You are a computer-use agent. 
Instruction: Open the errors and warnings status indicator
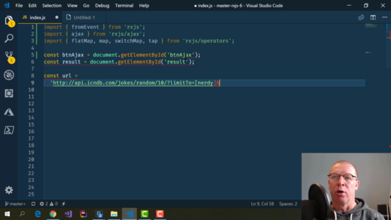tap(49, 204)
